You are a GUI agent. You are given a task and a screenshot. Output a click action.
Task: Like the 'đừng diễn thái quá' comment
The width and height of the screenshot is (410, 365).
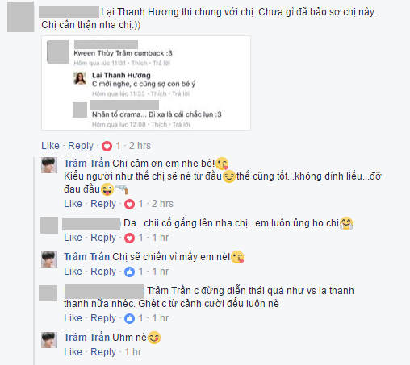pyautogui.click(x=73, y=318)
